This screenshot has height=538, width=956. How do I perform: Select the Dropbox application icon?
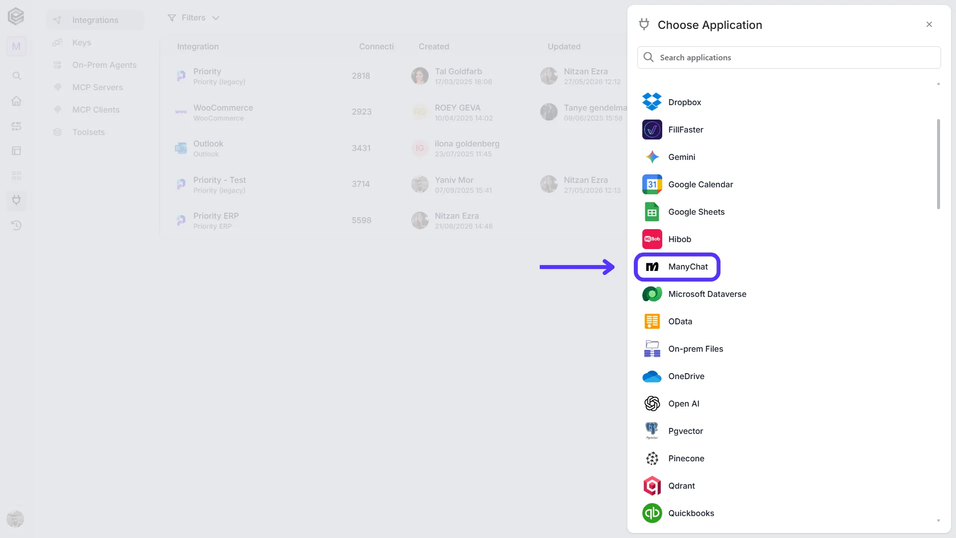click(652, 102)
